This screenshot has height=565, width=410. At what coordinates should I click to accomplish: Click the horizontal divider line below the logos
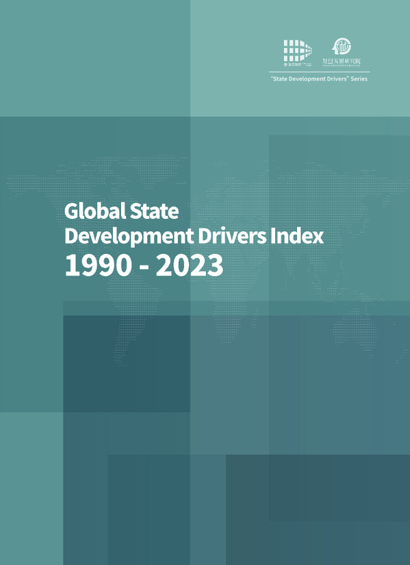319,72
